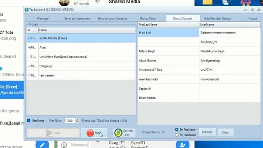
Task: Close the TexSender window
Action: (259, 10)
